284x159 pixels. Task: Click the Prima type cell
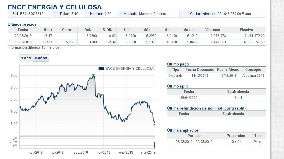[258, 142]
